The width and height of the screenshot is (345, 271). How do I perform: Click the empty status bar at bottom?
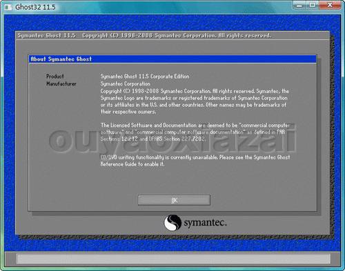[173, 259]
